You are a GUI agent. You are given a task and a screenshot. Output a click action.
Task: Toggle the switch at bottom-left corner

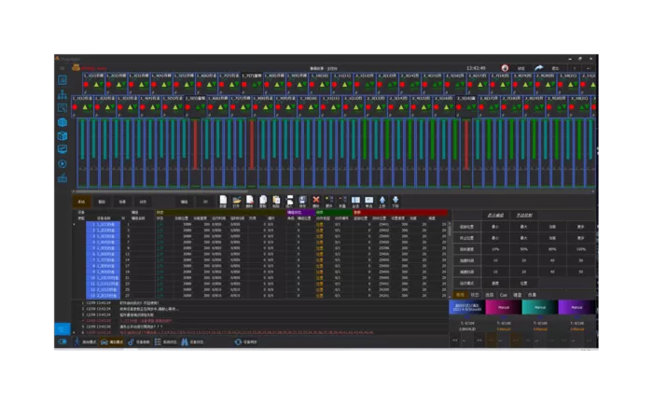[63, 342]
